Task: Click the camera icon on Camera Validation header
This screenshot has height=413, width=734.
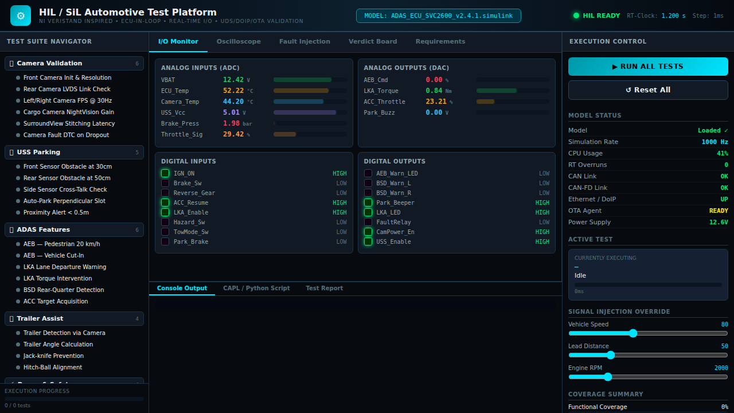Action: [x=13, y=63]
